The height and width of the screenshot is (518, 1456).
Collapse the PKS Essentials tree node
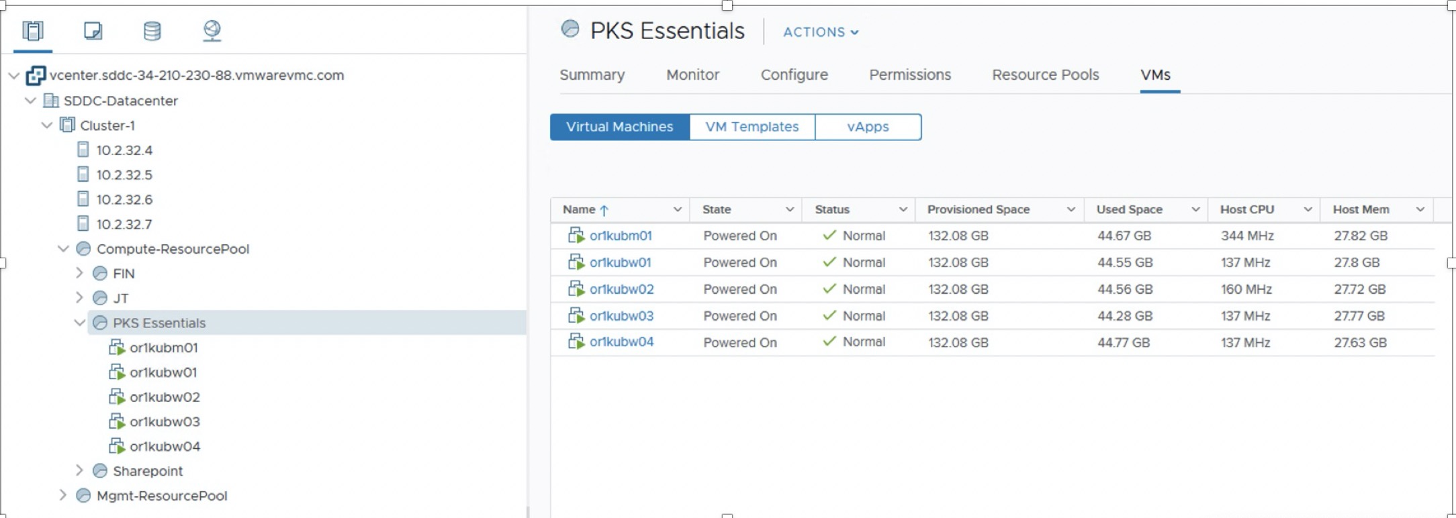point(79,323)
